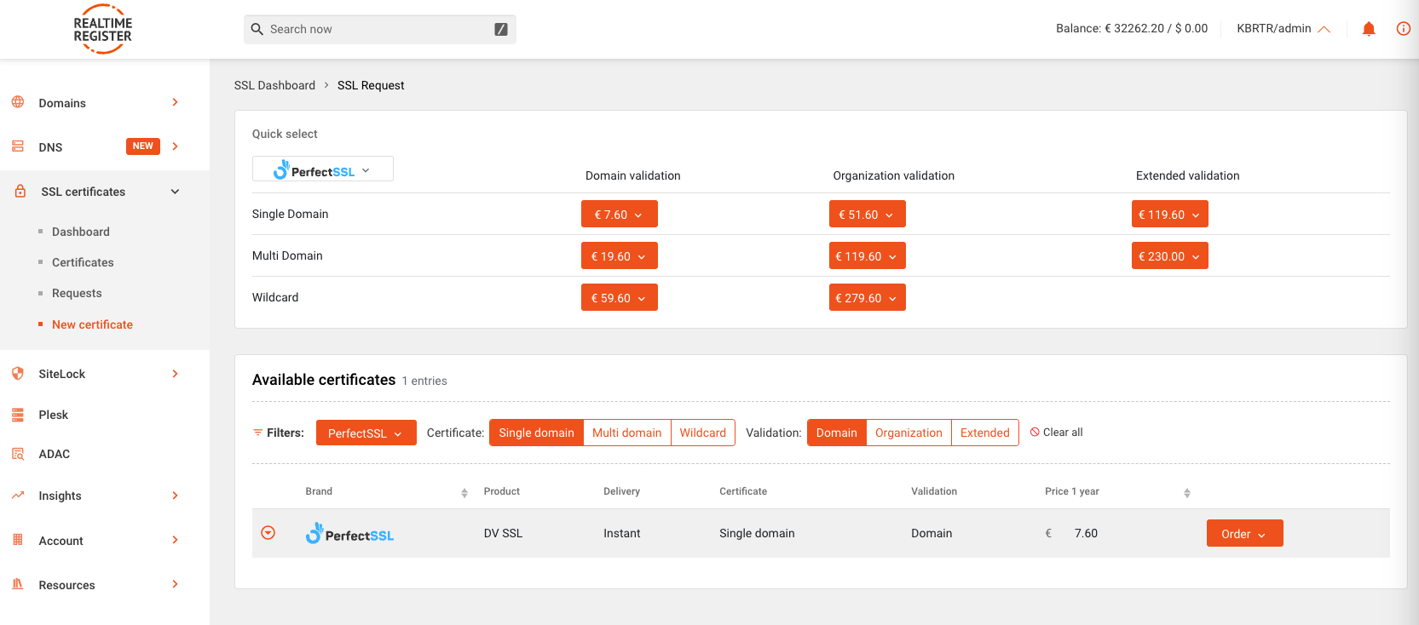Expand the Insights menu chevron

click(175, 495)
